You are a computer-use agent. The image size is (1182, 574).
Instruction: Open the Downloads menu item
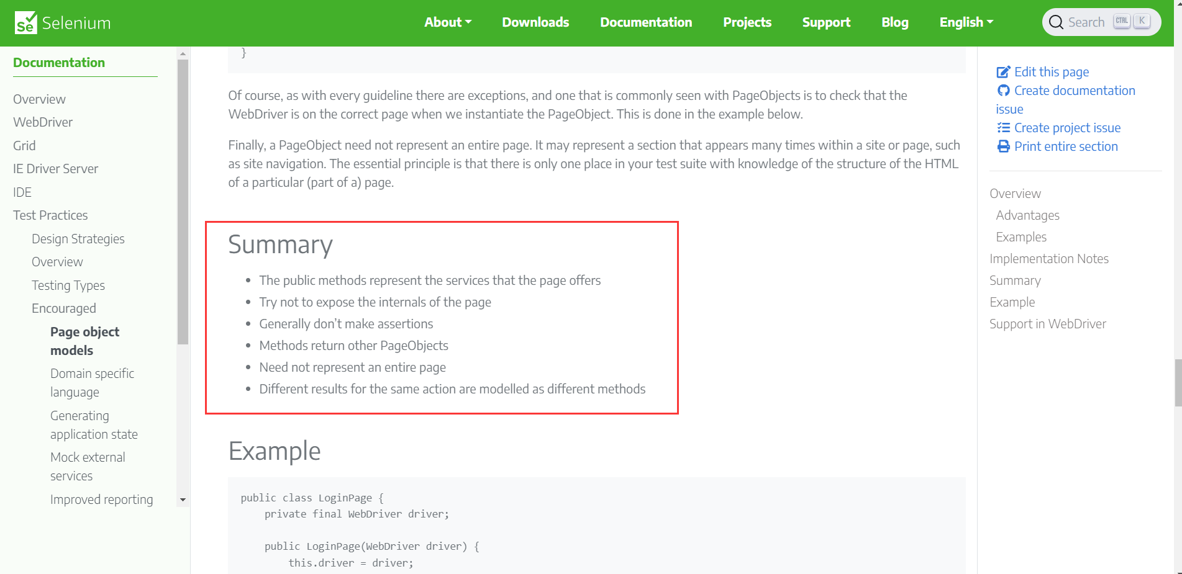click(x=535, y=22)
